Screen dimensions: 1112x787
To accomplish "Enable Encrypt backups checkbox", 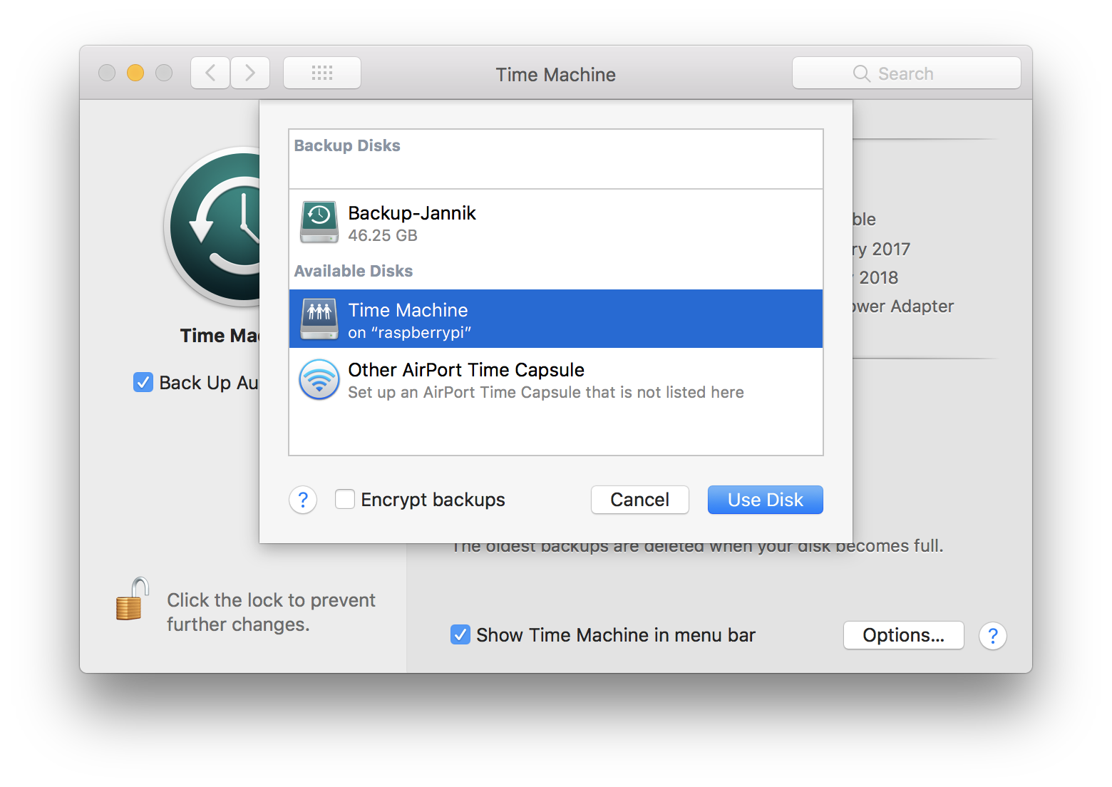I will 345,499.
